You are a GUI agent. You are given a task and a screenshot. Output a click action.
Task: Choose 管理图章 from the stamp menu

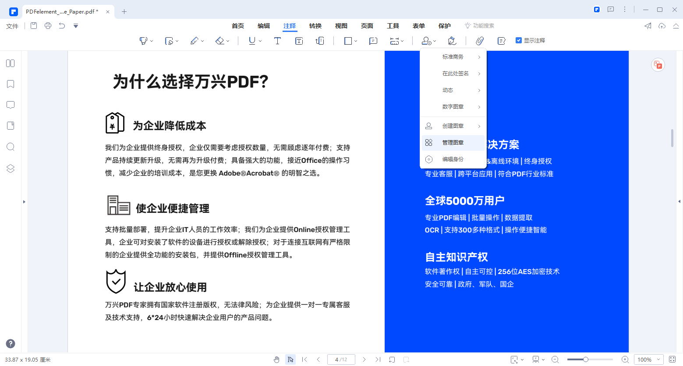[x=453, y=142]
